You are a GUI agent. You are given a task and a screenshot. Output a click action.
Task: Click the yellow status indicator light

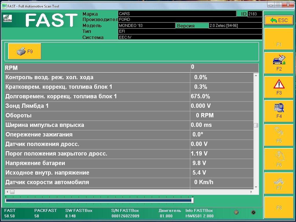click(236, 212)
